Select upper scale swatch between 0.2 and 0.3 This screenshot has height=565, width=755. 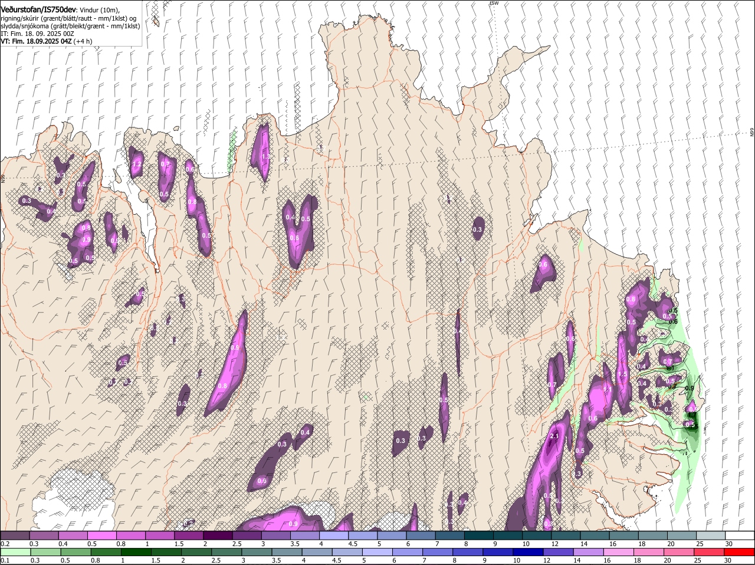point(15,536)
